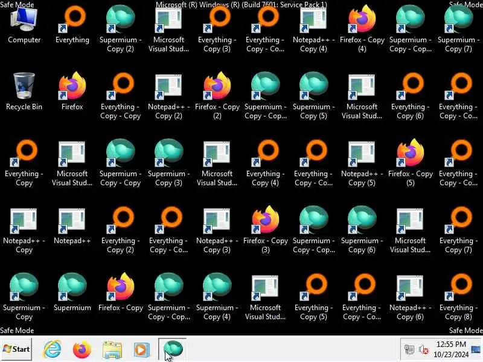Select the desktop shortcut labeled just "Supermium"
Viewport: 483px width, 362px height.
(72, 293)
